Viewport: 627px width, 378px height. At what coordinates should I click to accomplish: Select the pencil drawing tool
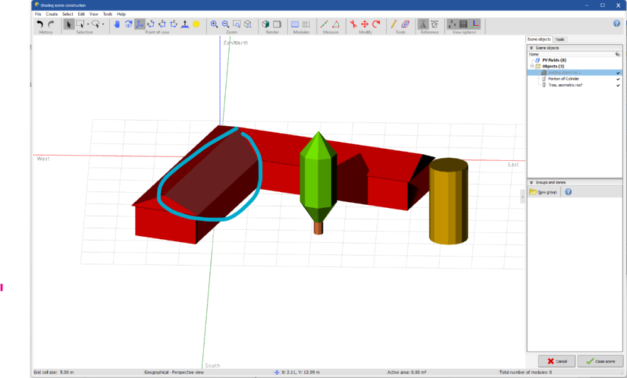[x=394, y=24]
